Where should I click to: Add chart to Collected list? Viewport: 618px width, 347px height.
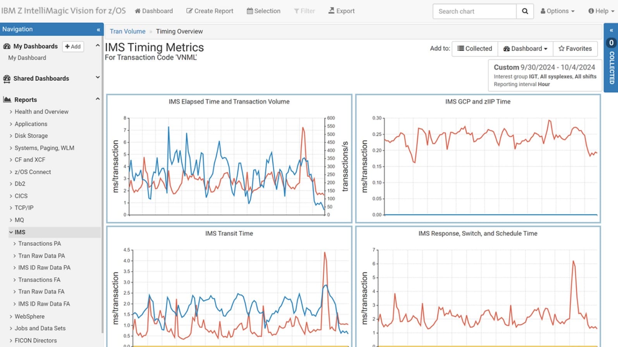(475, 49)
